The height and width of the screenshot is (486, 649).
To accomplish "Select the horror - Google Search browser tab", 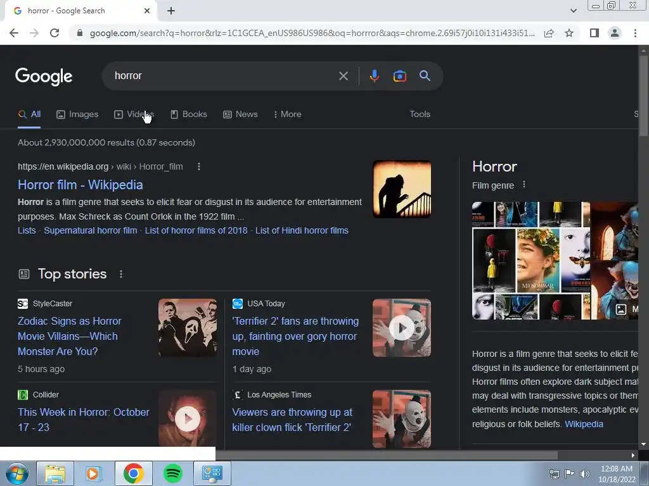I will coord(80,11).
